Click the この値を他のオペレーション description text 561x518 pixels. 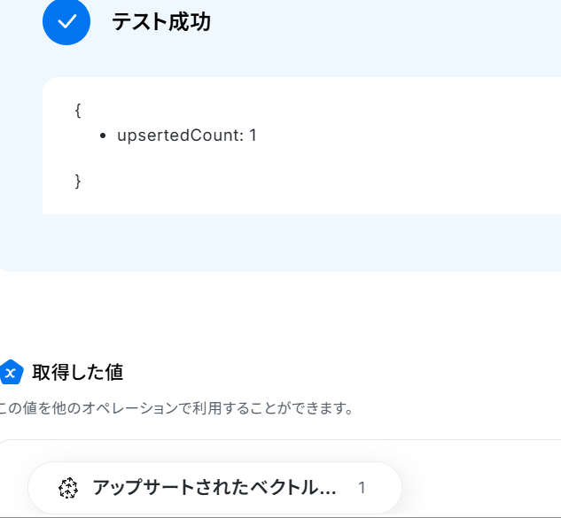[177, 408]
